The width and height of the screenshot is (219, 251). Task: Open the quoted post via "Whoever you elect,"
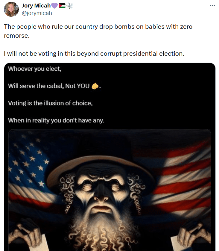[x=35, y=69]
